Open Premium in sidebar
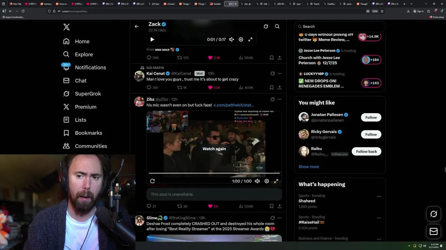Screen dimensions: 446x250 [x=79, y=107]
